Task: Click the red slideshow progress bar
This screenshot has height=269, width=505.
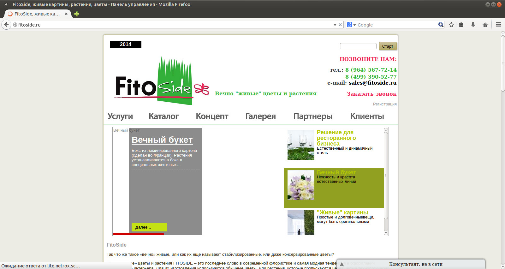Action: [138, 234]
